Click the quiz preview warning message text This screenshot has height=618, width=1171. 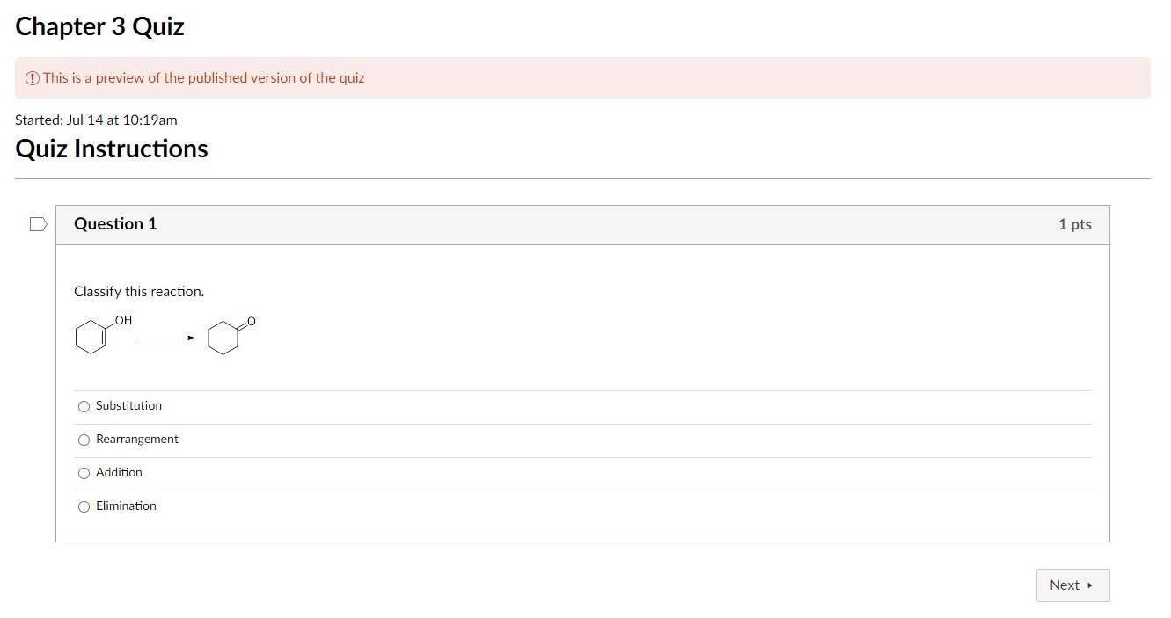coord(204,78)
